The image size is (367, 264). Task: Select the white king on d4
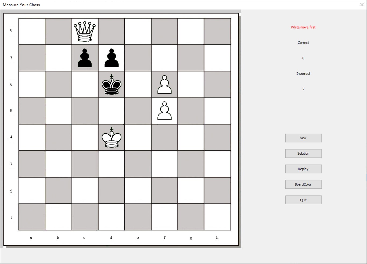click(111, 137)
